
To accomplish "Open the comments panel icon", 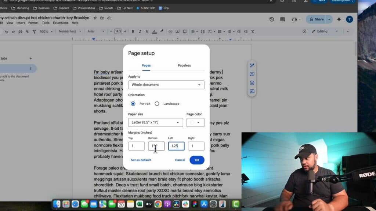I will click(x=282, y=19).
